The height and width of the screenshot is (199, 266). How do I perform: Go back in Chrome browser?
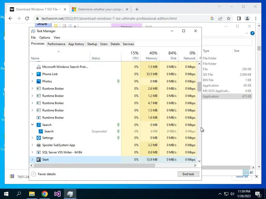pos(10,18)
